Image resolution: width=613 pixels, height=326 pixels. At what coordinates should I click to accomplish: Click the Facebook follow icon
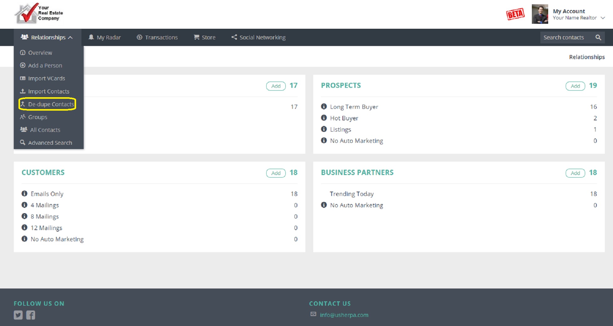30,315
